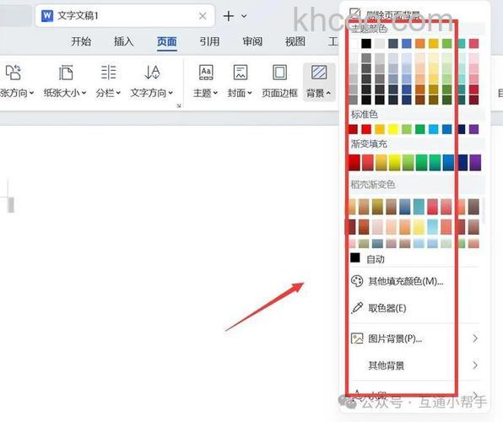The height and width of the screenshot is (422, 503).
Task: Select the yellow gradient fill swatch
Action: (394, 162)
